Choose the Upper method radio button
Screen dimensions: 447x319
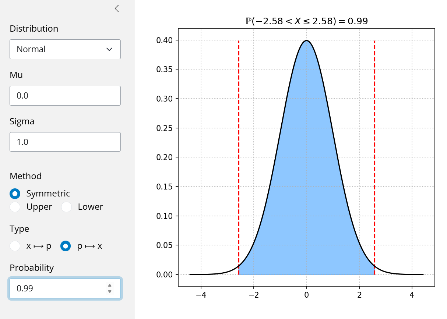(x=15, y=207)
